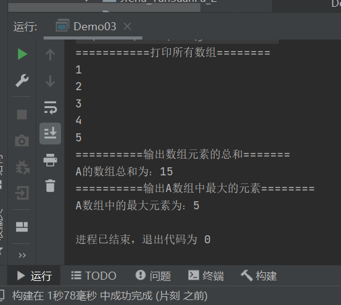Image resolution: width=341 pixels, height=305 pixels.
Task: Click the camera thread dump icon
Action: pos(22,141)
